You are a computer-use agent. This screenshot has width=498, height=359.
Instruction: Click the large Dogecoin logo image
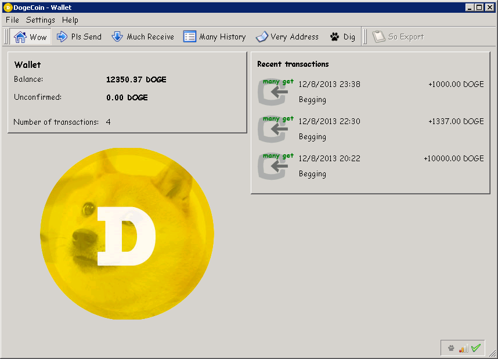pyautogui.click(x=127, y=234)
